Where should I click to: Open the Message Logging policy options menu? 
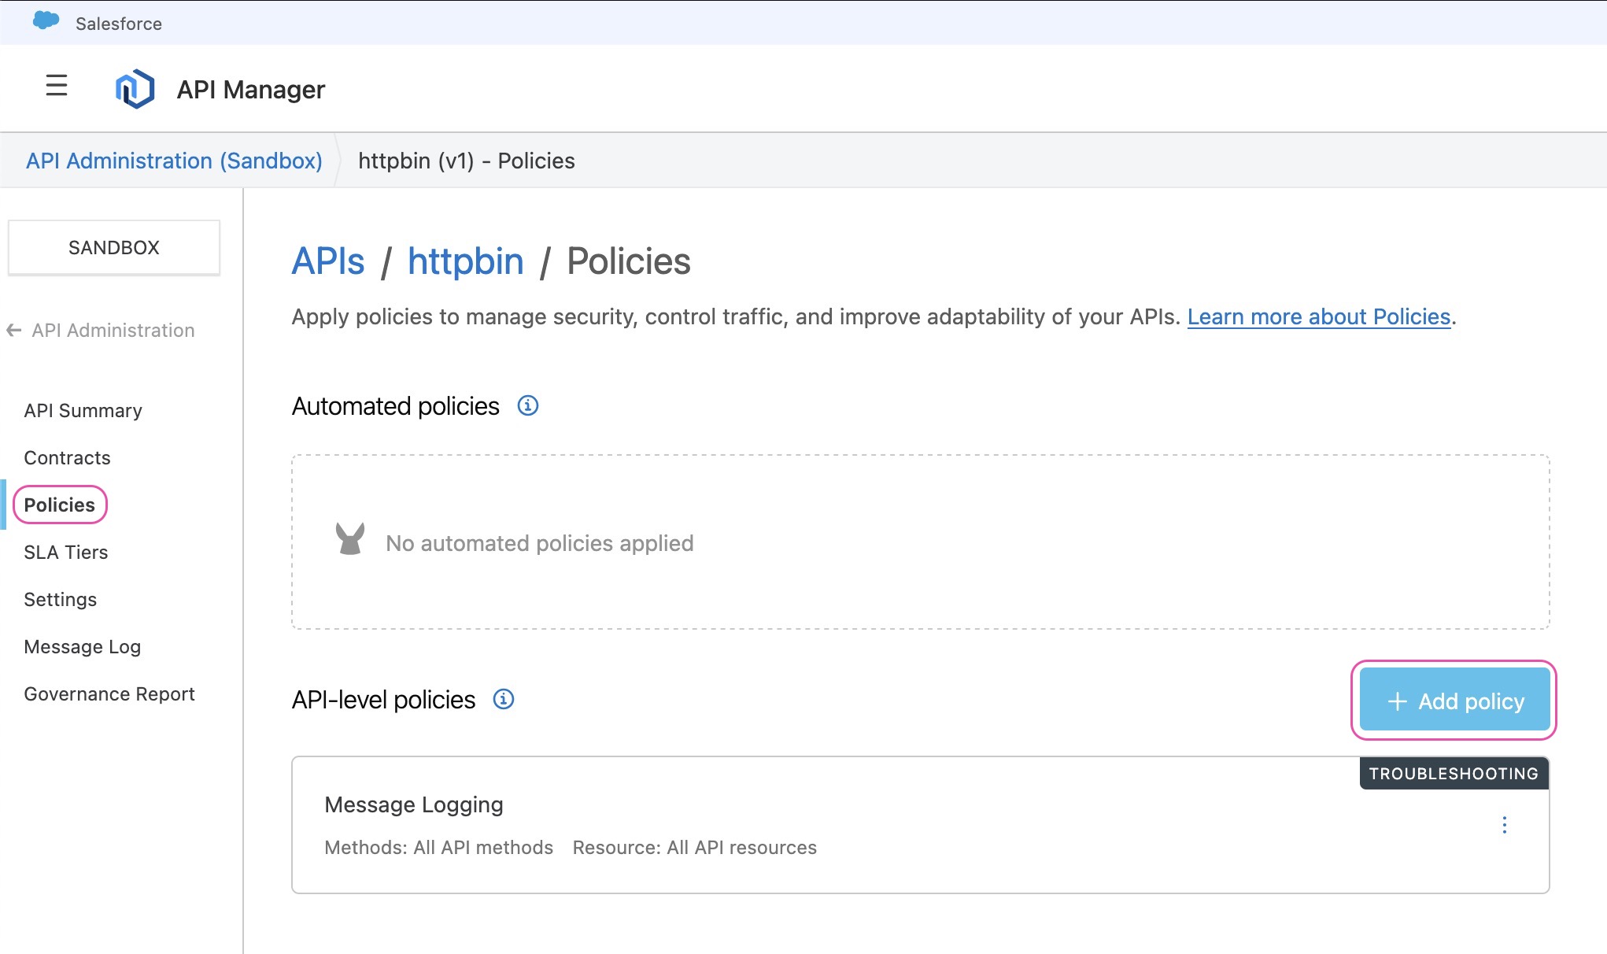click(x=1505, y=826)
